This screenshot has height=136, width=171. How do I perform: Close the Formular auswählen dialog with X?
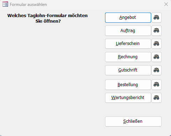166,4
